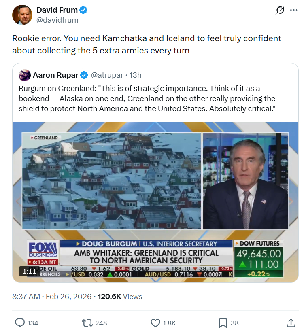This screenshot has height=333, width=304.
Task: Click Aaron Rupar's verified checkmark
Action: [84, 75]
